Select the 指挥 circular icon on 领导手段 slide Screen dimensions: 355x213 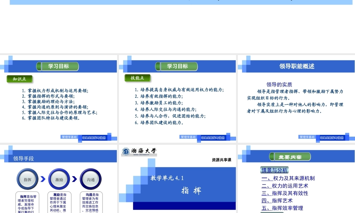tap(28, 179)
